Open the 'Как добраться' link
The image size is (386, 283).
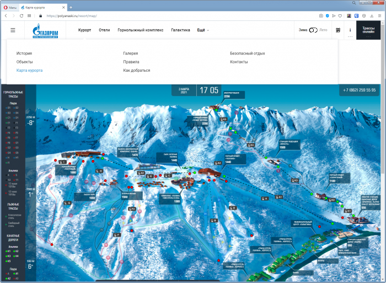point(136,70)
